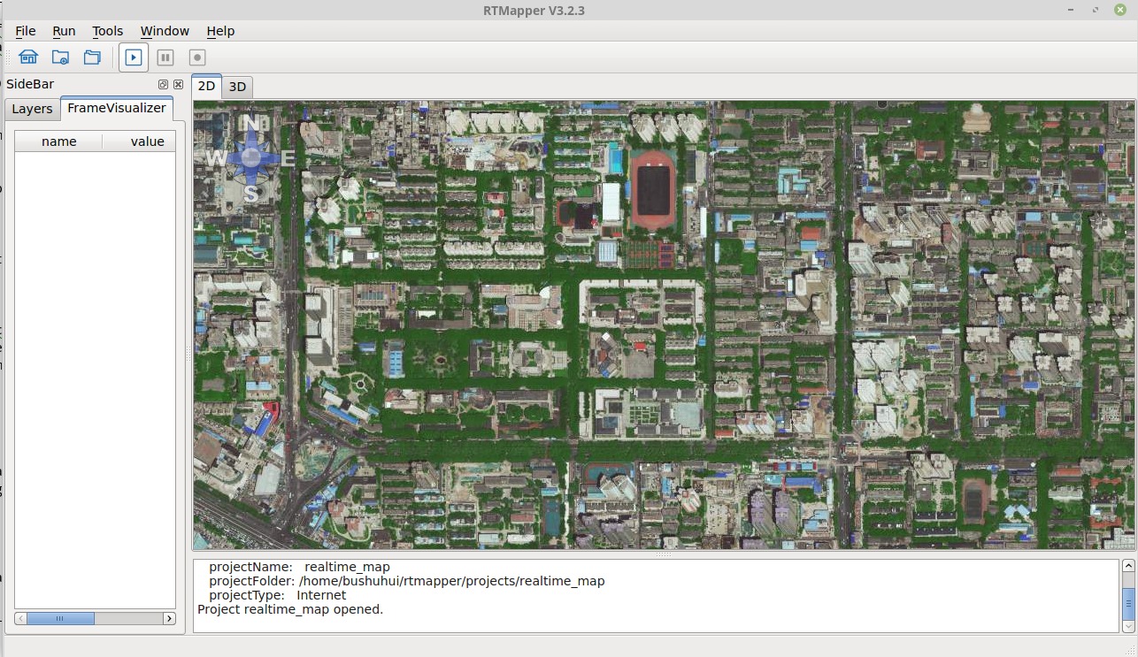
Task: Close the SideBar panel
Action: (178, 85)
